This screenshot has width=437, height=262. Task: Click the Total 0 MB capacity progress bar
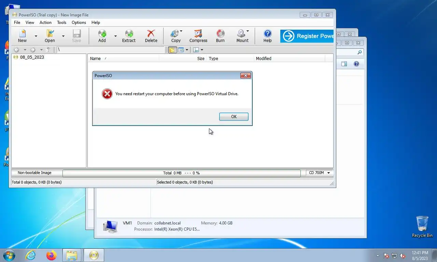point(182,173)
